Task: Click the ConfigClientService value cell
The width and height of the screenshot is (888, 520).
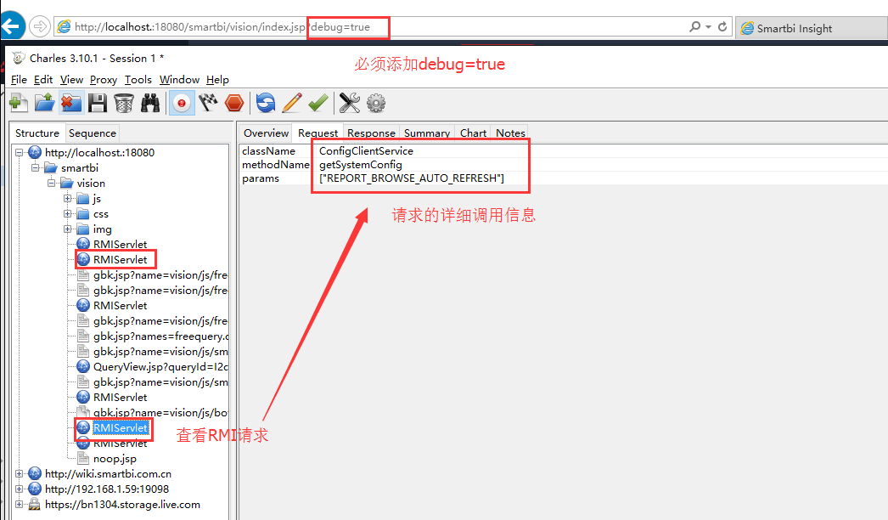Action: [x=366, y=151]
